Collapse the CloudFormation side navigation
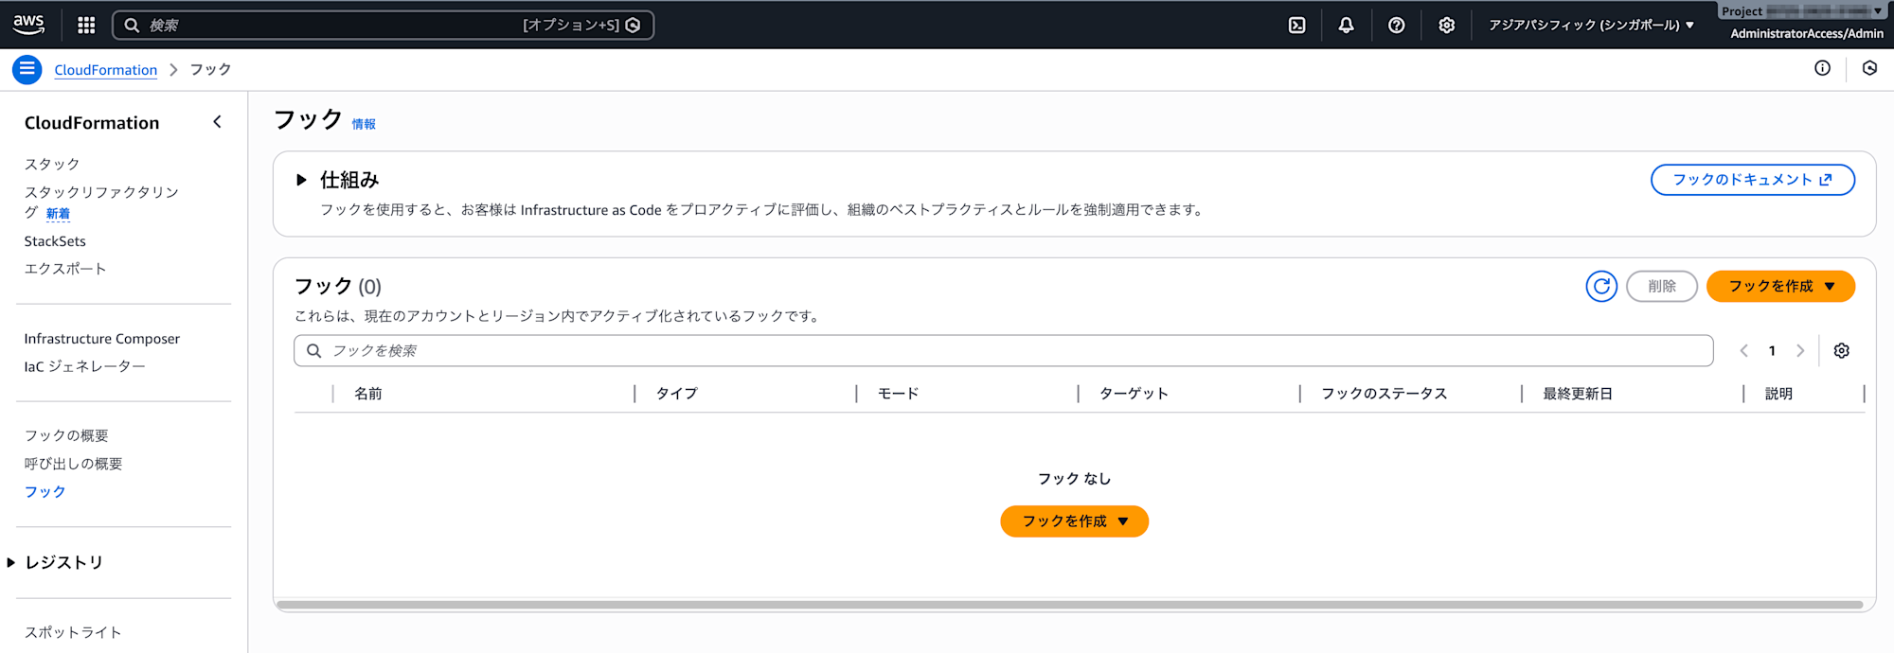The height and width of the screenshot is (653, 1894). (x=217, y=122)
